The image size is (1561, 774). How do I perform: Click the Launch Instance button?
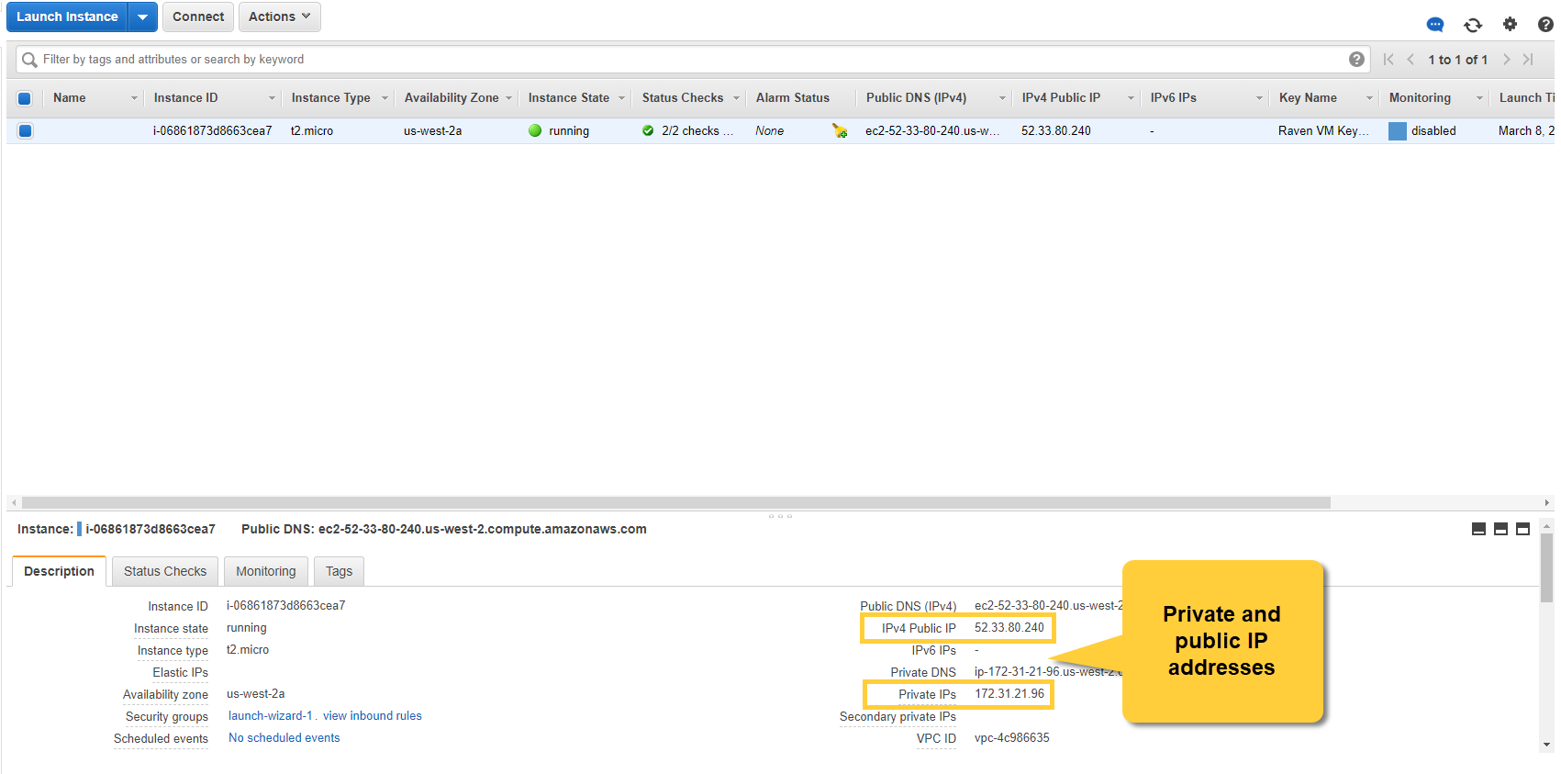pyautogui.click(x=67, y=17)
